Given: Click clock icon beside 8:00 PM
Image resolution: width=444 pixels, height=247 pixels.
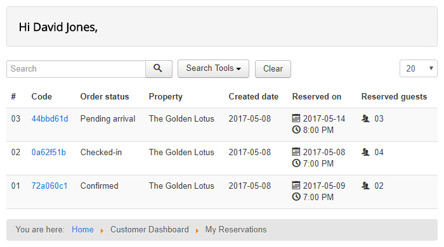Looking at the screenshot, I should point(296,130).
